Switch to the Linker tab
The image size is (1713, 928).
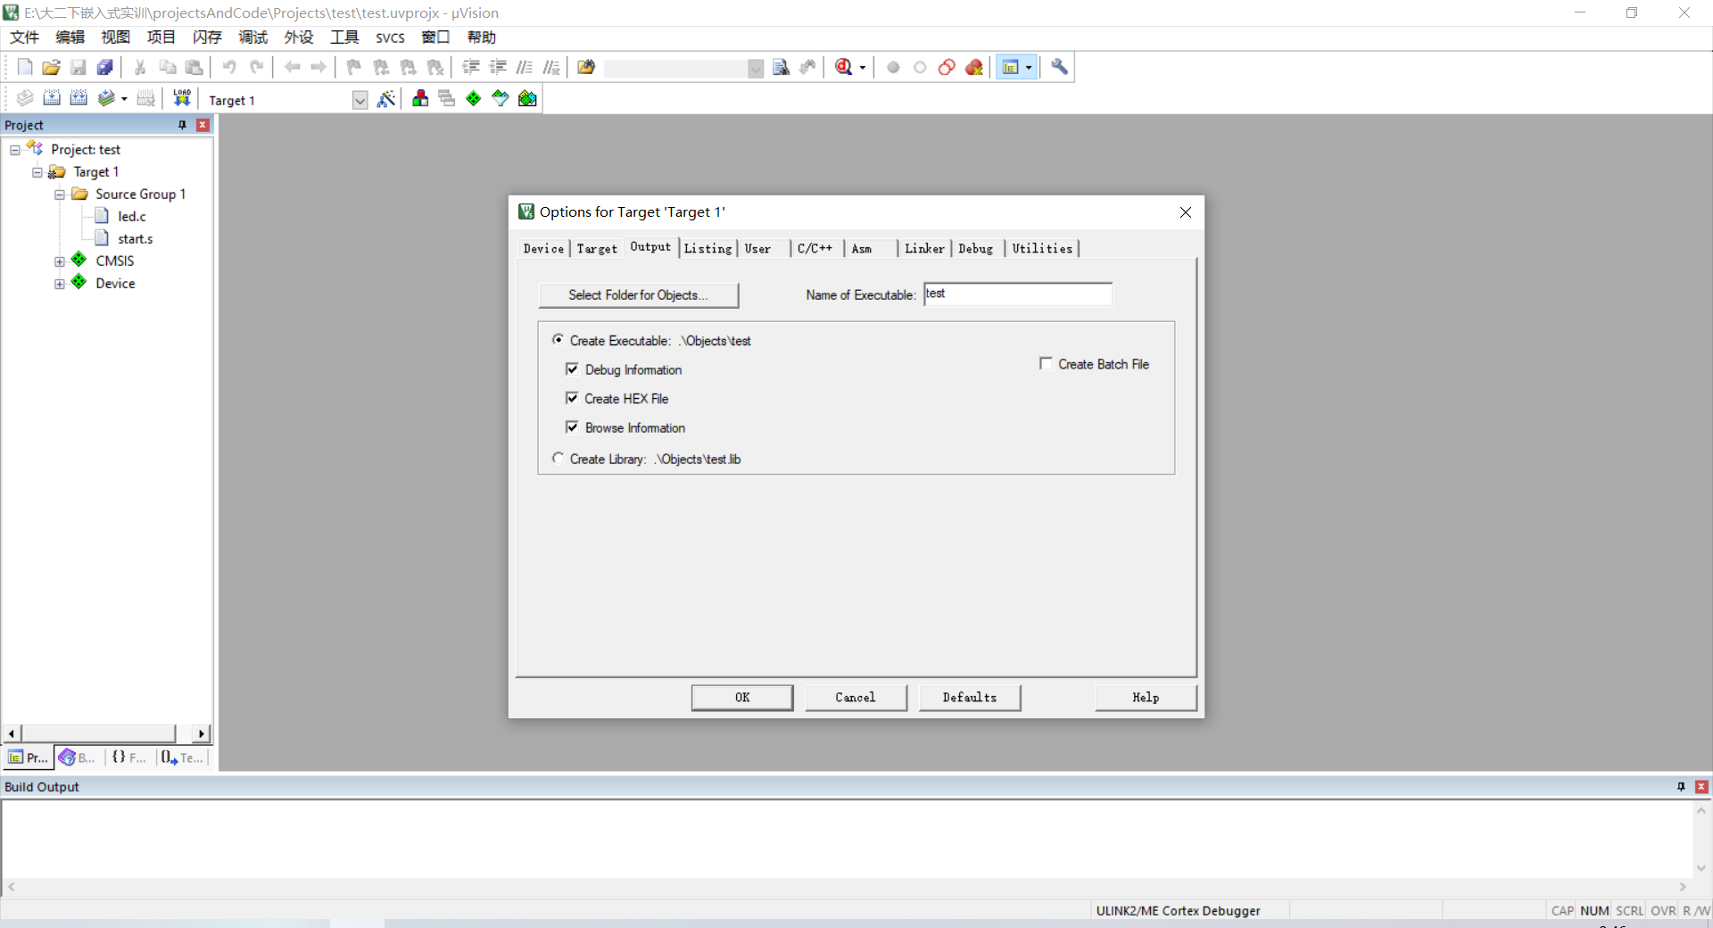(924, 249)
